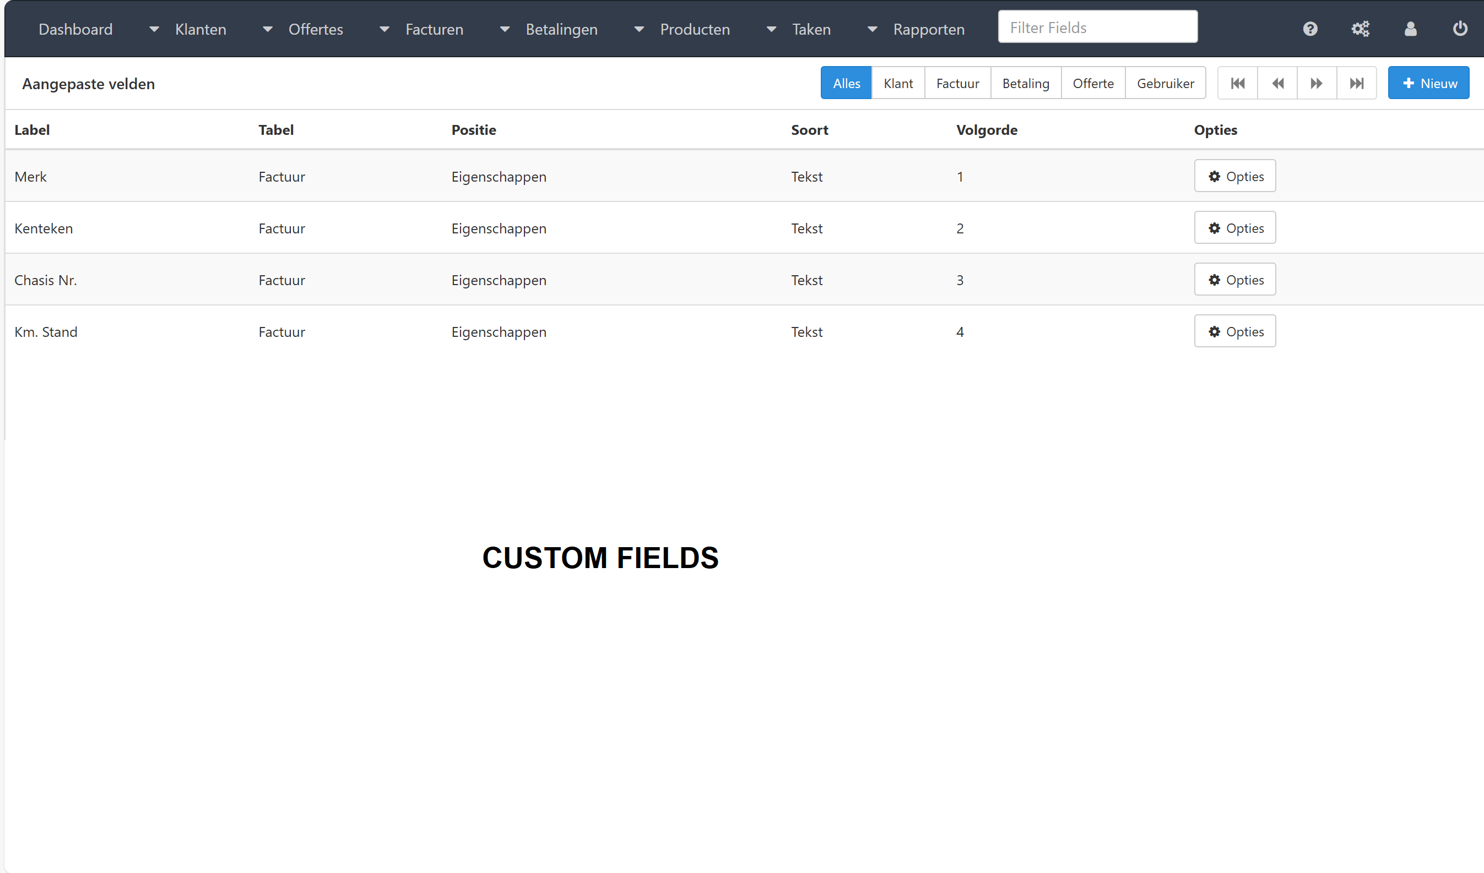Expand the Klanten dropdown menu
This screenshot has height=873, width=1484.
[x=200, y=29]
